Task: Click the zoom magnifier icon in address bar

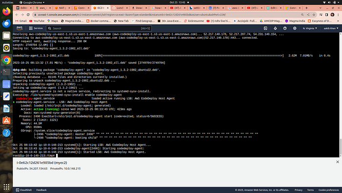Action: point(302,15)
